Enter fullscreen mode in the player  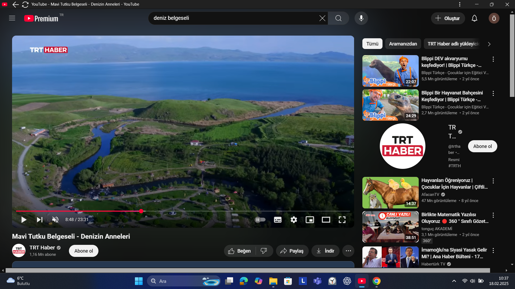coord(342,220)
